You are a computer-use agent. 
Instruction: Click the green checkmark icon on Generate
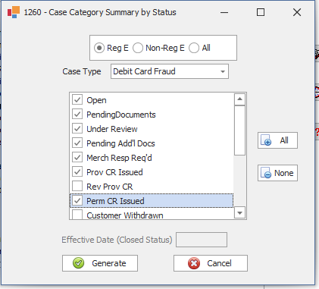(x=79, y=263)
